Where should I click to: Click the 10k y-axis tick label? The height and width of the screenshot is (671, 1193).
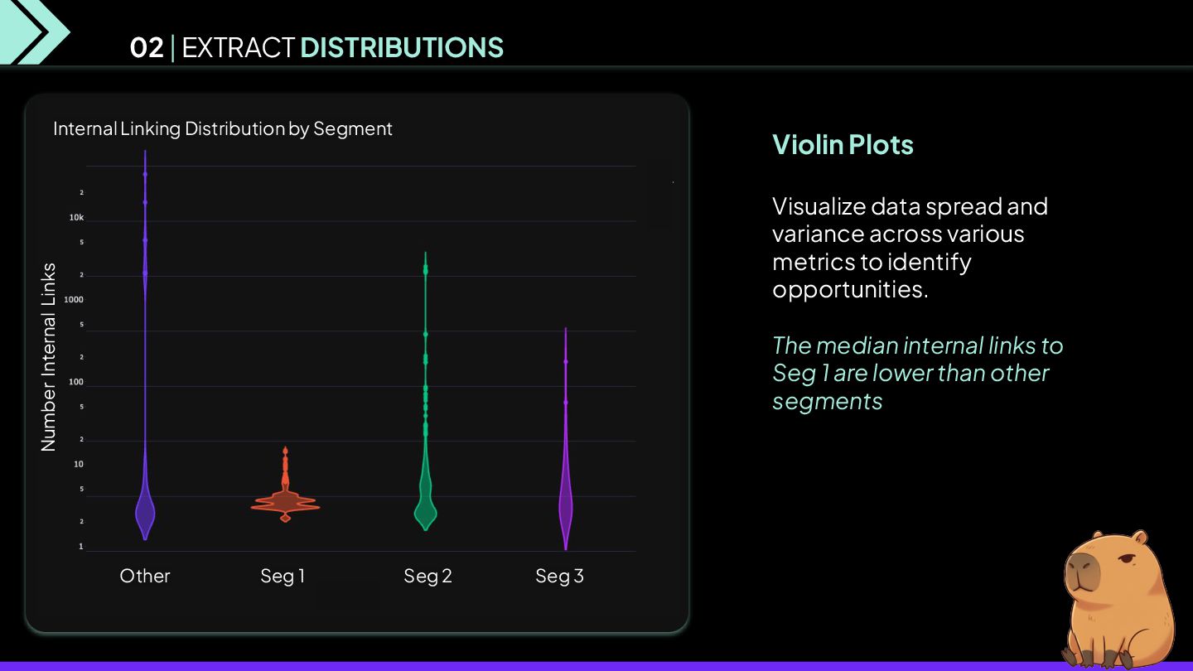(x=76, y=218)
